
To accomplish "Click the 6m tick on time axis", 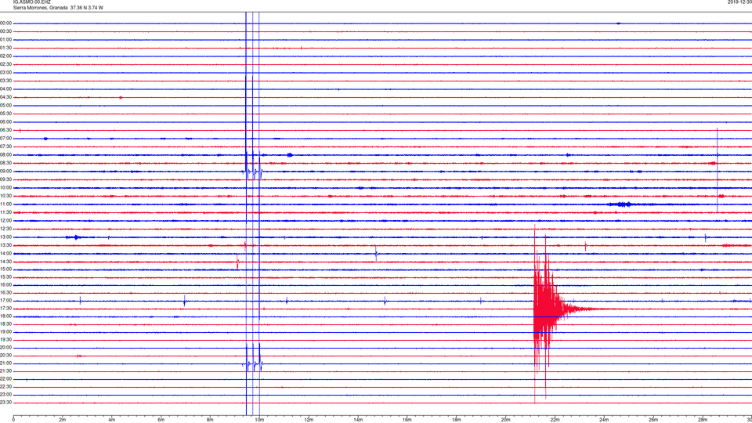I will (x=161, y=420).
